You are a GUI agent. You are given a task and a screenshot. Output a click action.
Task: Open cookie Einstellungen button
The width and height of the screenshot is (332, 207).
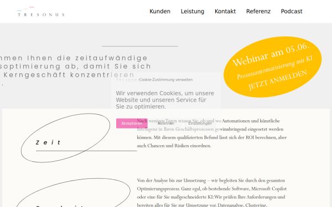pos(200,123)
